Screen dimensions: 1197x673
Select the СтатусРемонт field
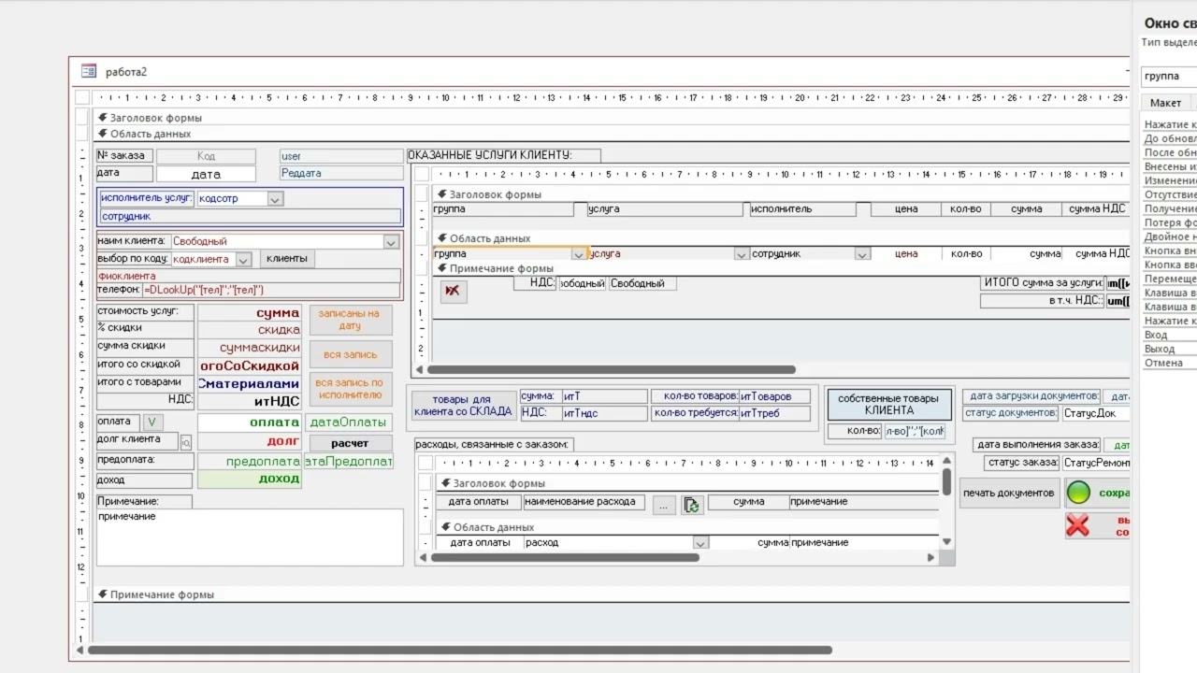coord(1094,463)
